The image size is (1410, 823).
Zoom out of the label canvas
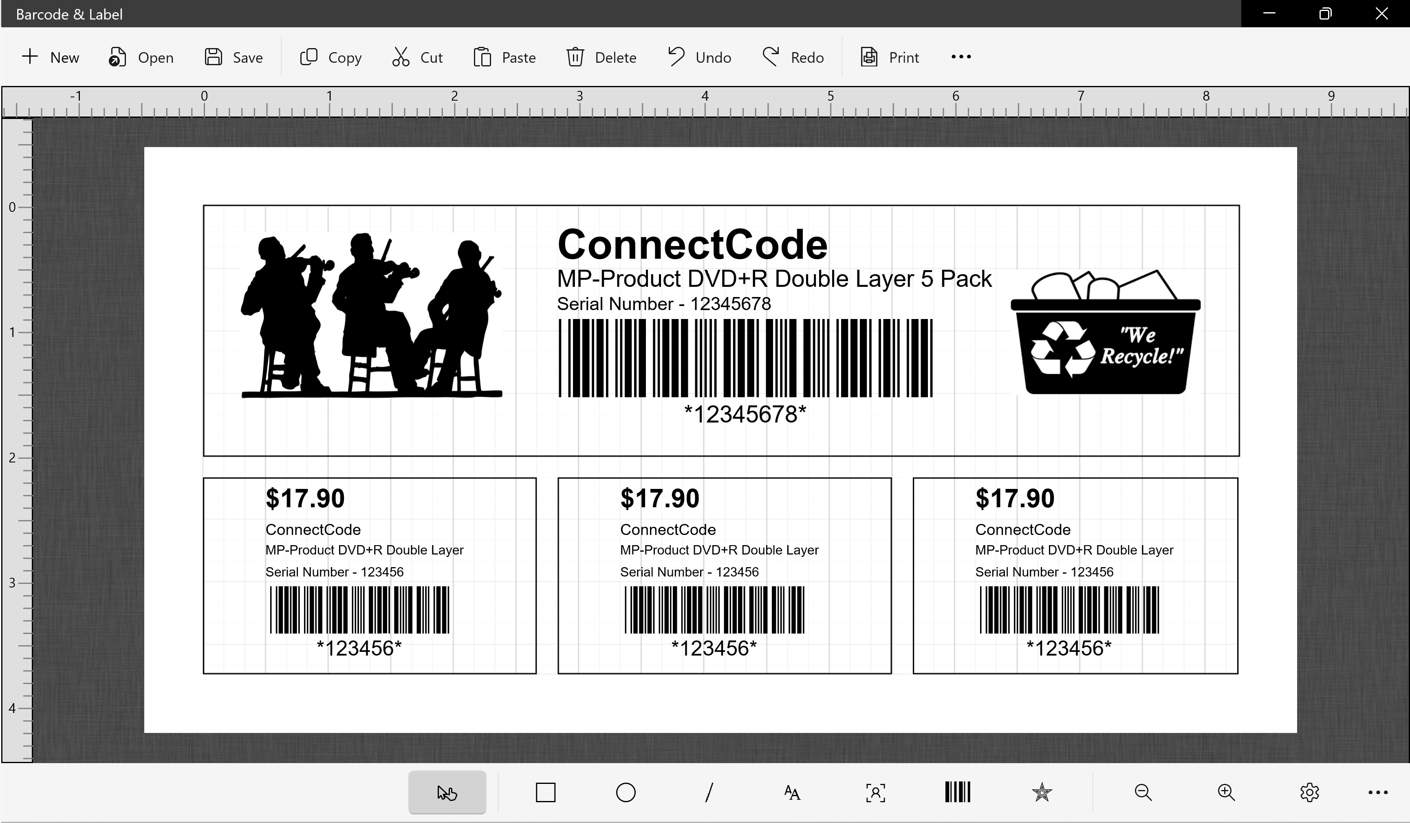(1143, 792)
